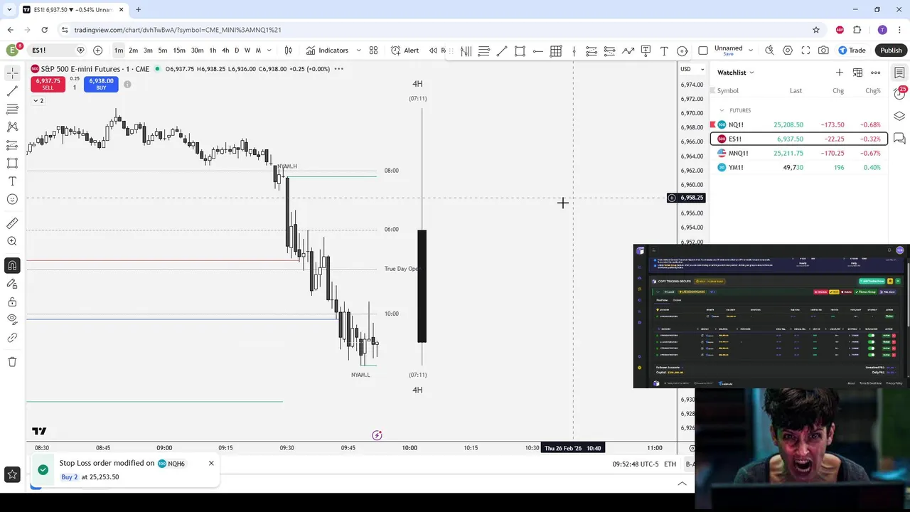Open chart settings hexagon
The image size is (910, 512).
click(788, 50)
